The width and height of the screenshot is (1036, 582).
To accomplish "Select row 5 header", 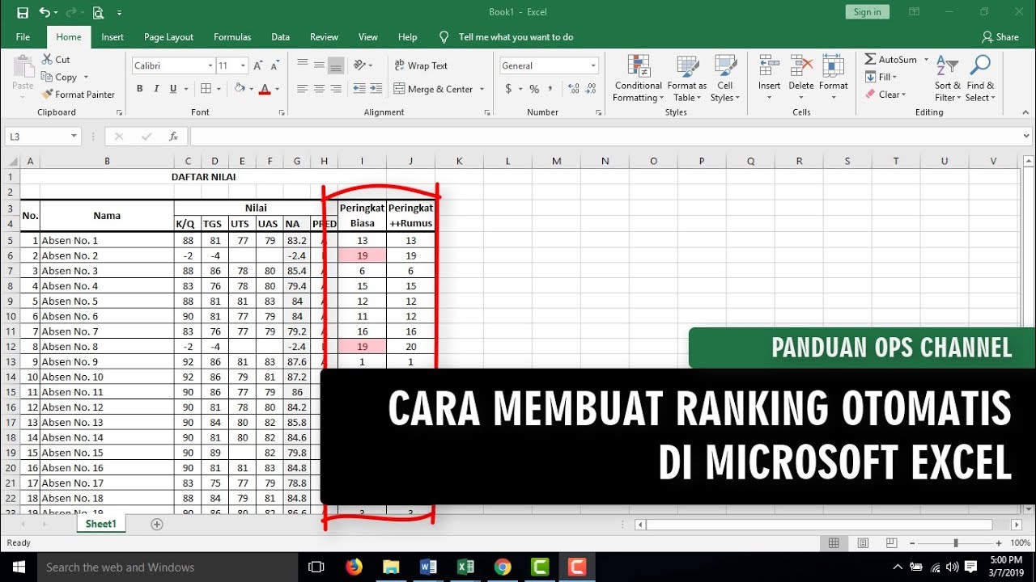I will coord(10,240).
